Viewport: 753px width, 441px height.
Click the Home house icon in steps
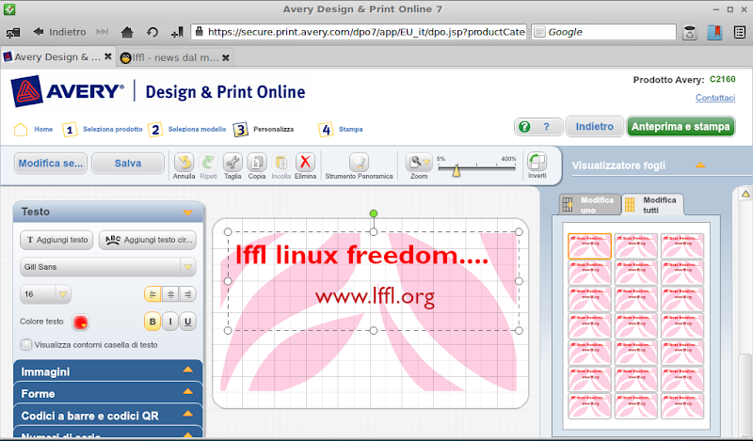coord(21,130)
